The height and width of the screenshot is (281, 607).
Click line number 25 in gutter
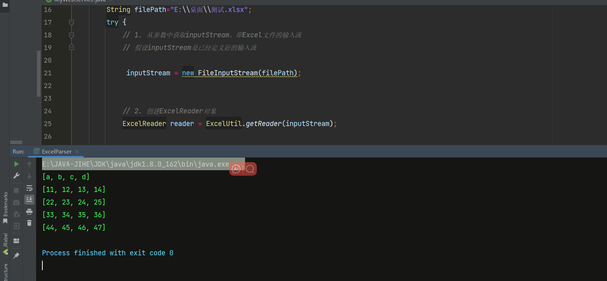[48, 124]
